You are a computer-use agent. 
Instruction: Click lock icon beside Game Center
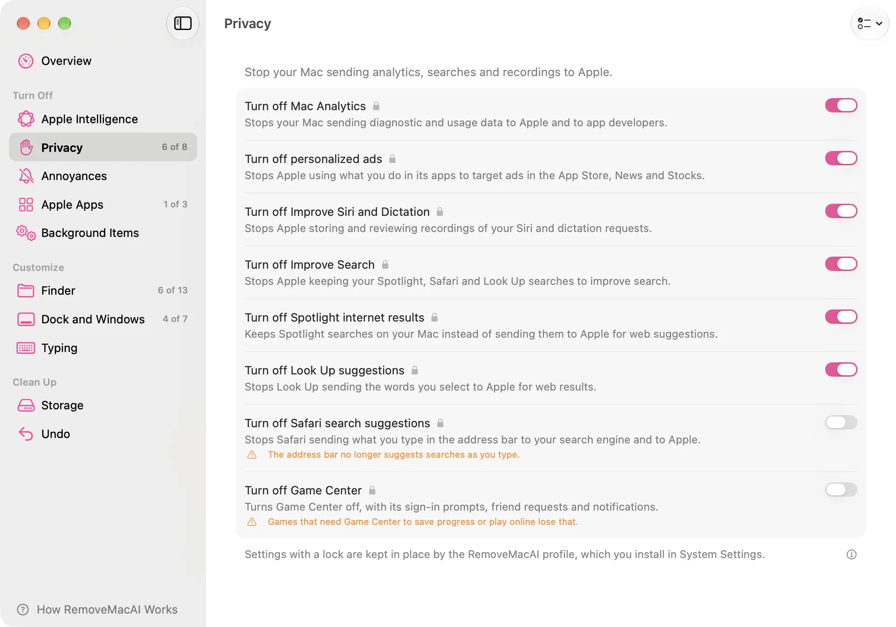pyautogui.click(x=372, y=490)
